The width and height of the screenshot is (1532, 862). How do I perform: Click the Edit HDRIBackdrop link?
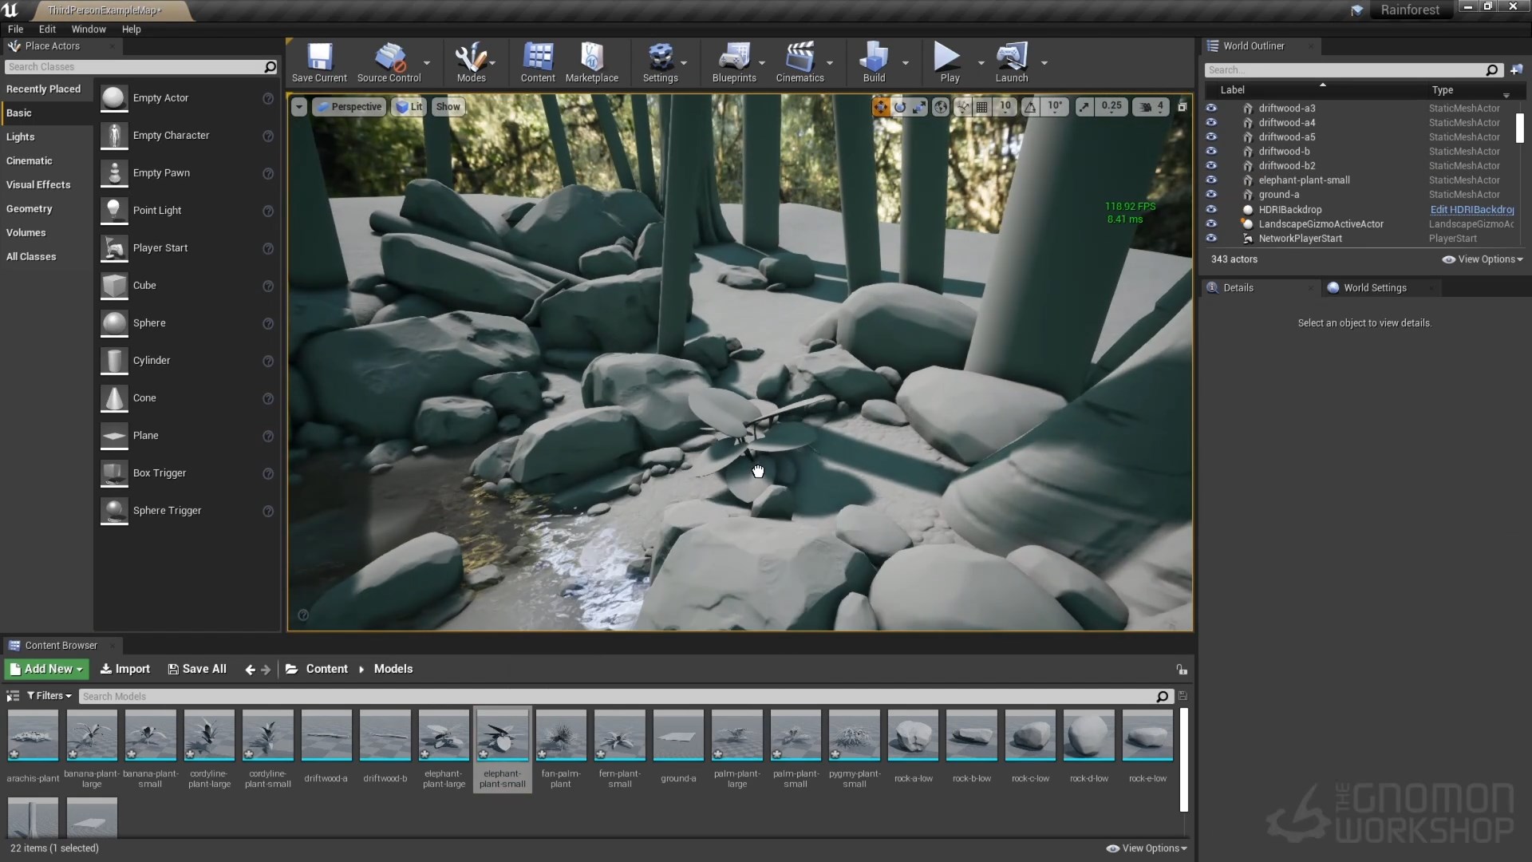tap(1471, 209)
